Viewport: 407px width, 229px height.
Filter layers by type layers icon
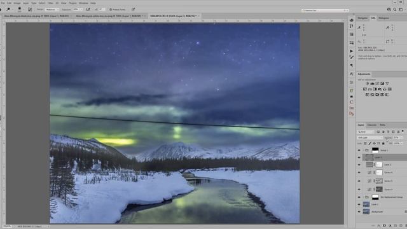(388, 132)
